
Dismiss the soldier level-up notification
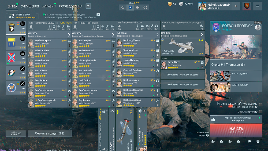tap(98, 15)
